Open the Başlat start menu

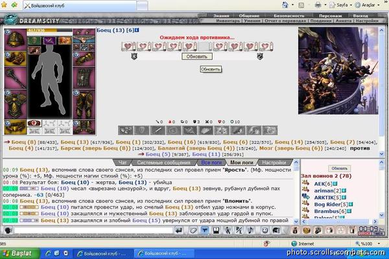[x=19, y=253]
